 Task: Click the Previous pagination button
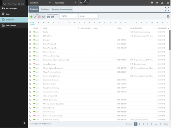coord(129,124)
